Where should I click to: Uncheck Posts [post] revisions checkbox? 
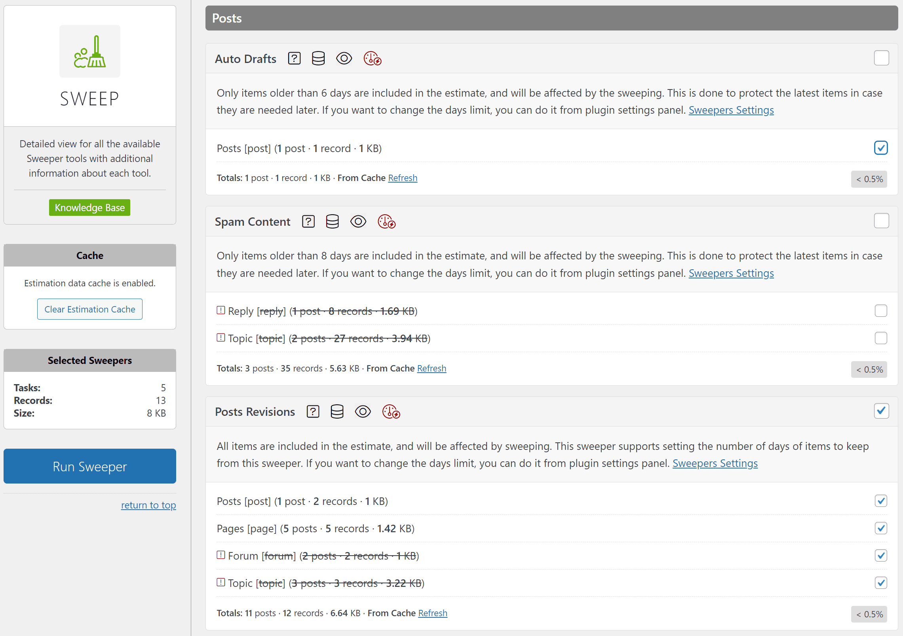[881, 501]
